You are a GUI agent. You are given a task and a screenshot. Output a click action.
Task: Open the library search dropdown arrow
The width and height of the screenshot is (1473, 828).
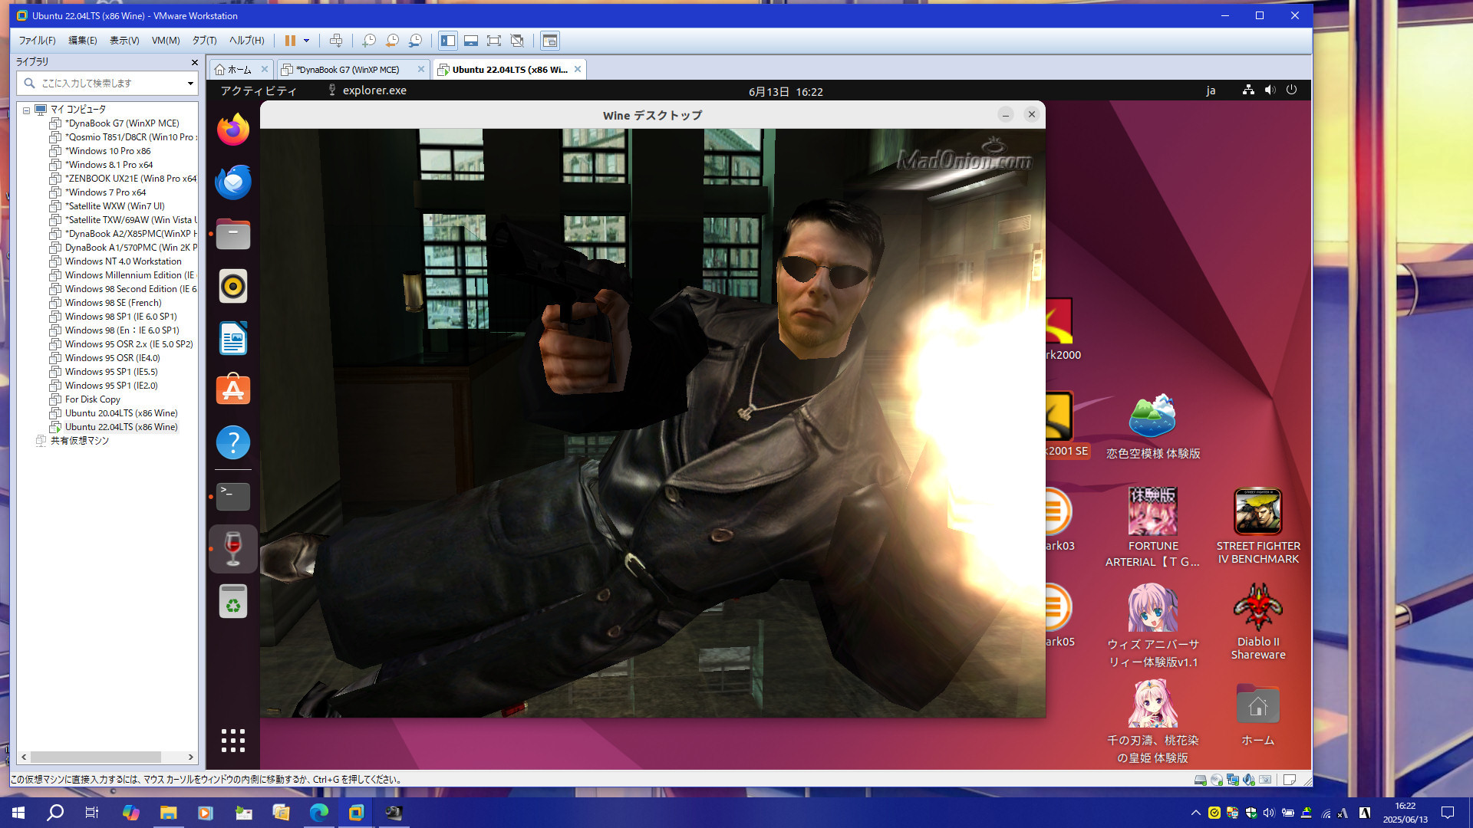190,83
